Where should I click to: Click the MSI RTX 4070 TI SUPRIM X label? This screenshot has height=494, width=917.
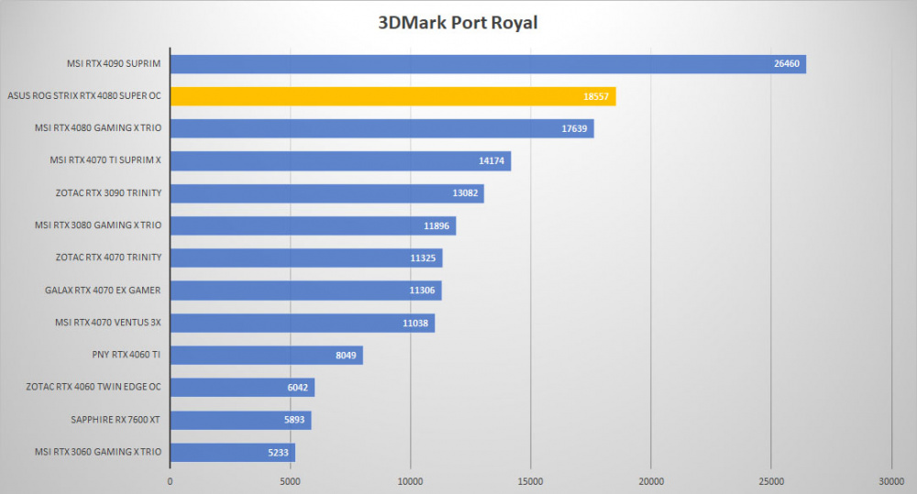105,159
